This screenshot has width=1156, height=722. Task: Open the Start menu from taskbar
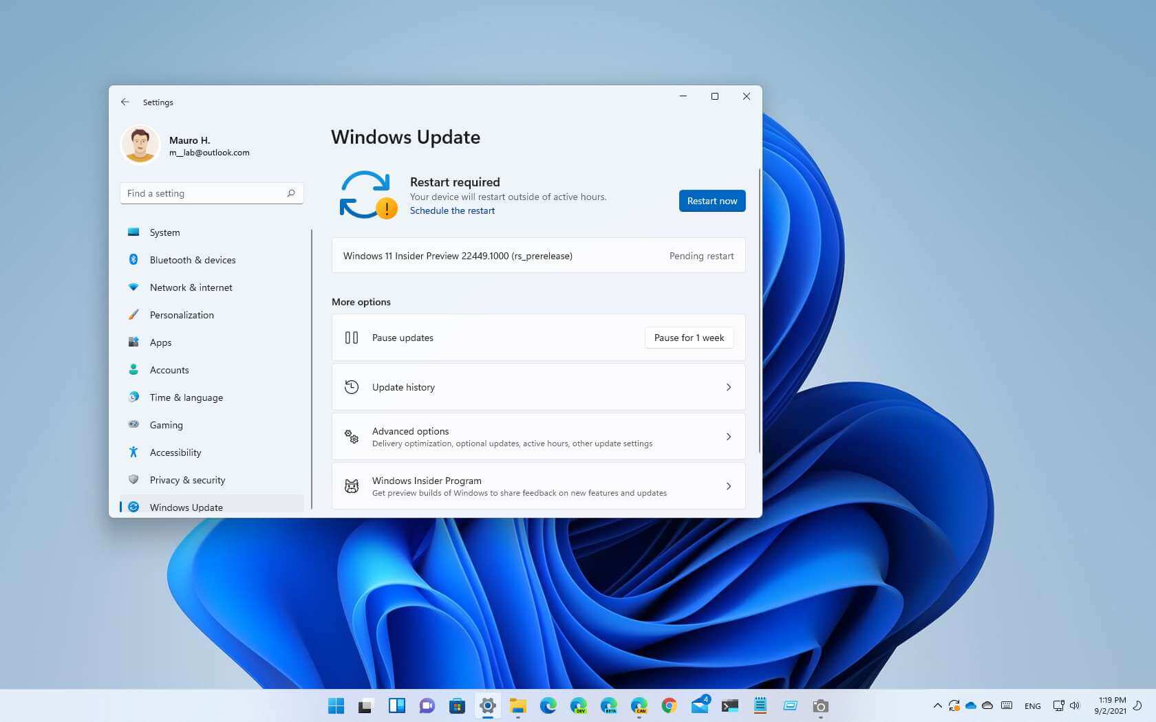pyautogui.click(x=336, y=706)
